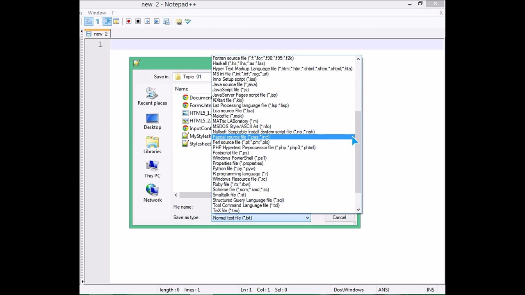Select Java source file type
The image size is (525, 295).
283,84
